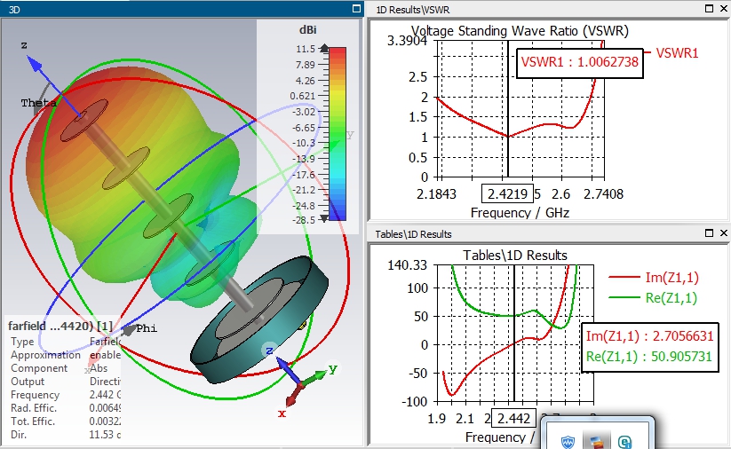Click the Dir. 11.53 info row
Screen dimensions: 731x449
(x=65, y=435)
